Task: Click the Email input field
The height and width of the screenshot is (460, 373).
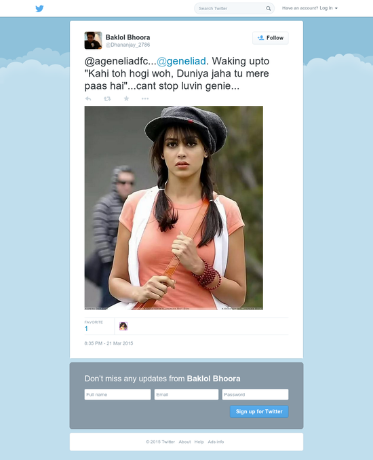Action: [186, 395]
